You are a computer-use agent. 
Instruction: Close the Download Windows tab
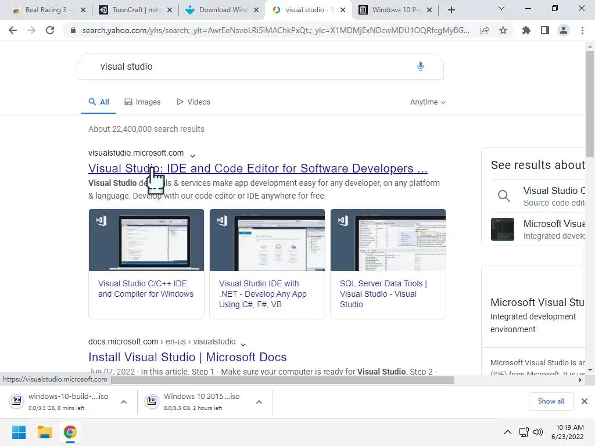[x=256, y=10]
